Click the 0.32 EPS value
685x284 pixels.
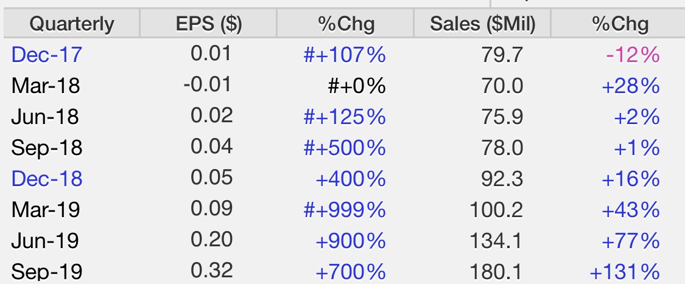(x=211, y=271)
